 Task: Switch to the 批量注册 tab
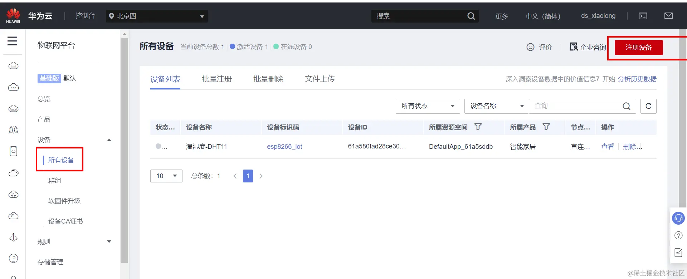217,79
